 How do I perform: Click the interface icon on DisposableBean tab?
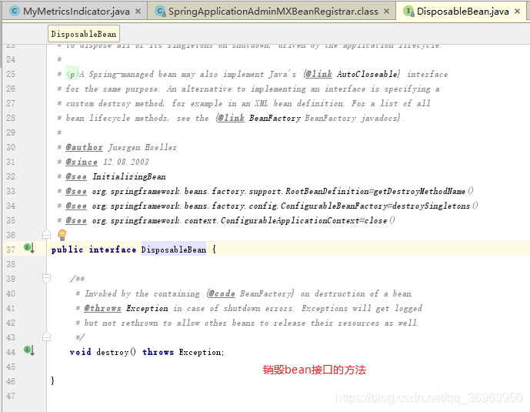(408, 11)
